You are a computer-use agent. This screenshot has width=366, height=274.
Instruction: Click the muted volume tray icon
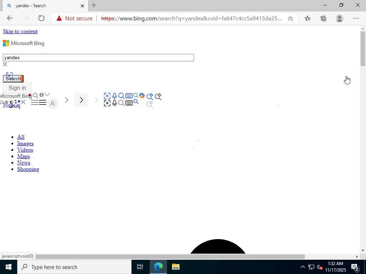pyautogui.click(x=320, y=267)
